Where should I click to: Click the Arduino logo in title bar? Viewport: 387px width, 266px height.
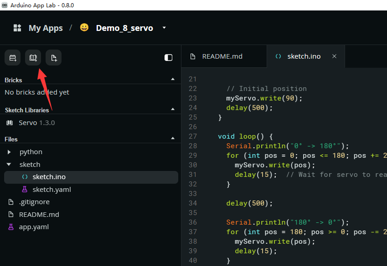coord(5,5)
